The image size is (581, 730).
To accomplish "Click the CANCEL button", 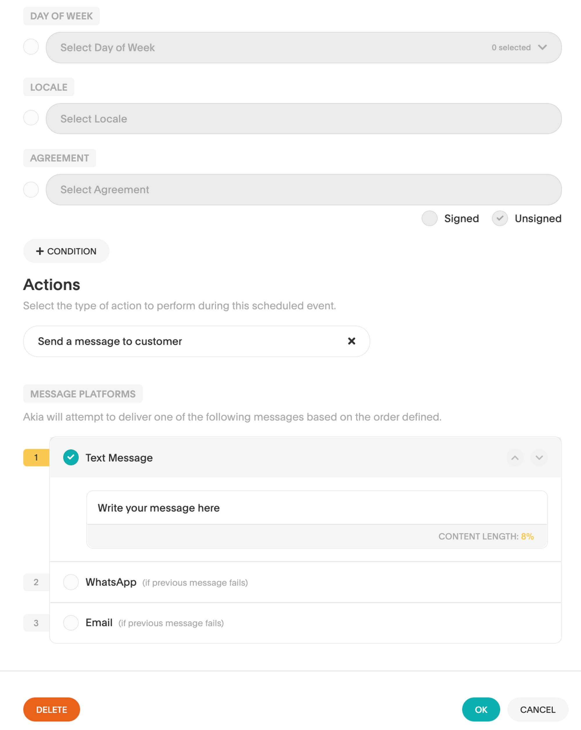I will 537,709.
